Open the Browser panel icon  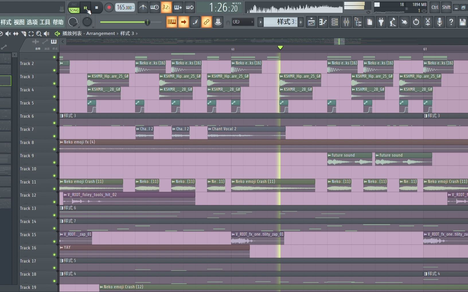tap(358, 22)
